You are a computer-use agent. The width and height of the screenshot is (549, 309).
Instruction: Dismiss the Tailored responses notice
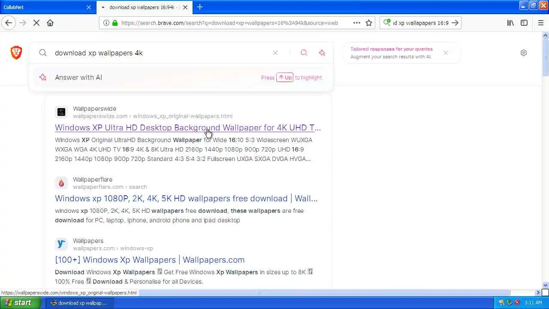tap(446, 53)
